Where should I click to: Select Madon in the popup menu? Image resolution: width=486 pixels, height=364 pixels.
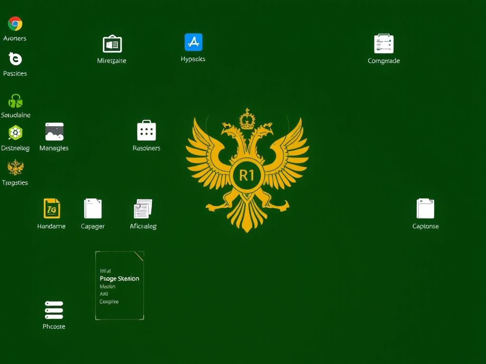click(108, 286)
